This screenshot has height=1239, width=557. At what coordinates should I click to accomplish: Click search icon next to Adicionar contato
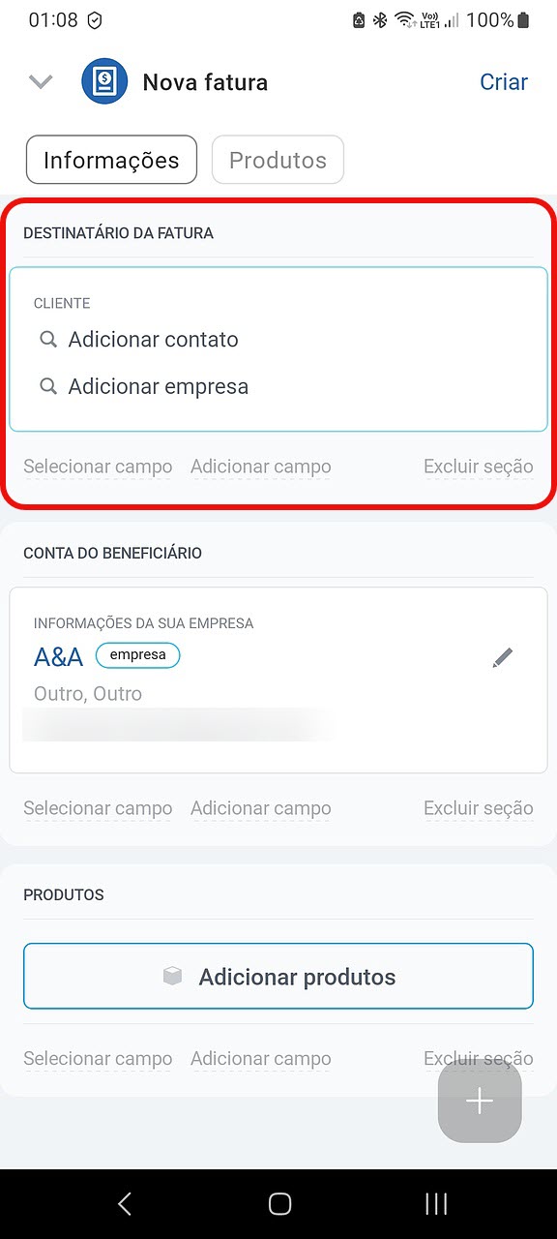pyautogui.click(x=48, y=340)
